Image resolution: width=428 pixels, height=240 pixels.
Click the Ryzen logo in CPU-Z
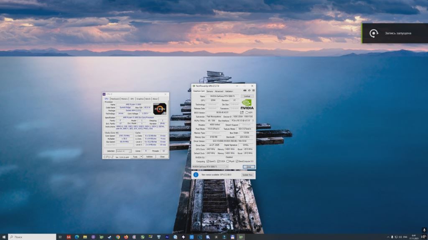(160, 109)
